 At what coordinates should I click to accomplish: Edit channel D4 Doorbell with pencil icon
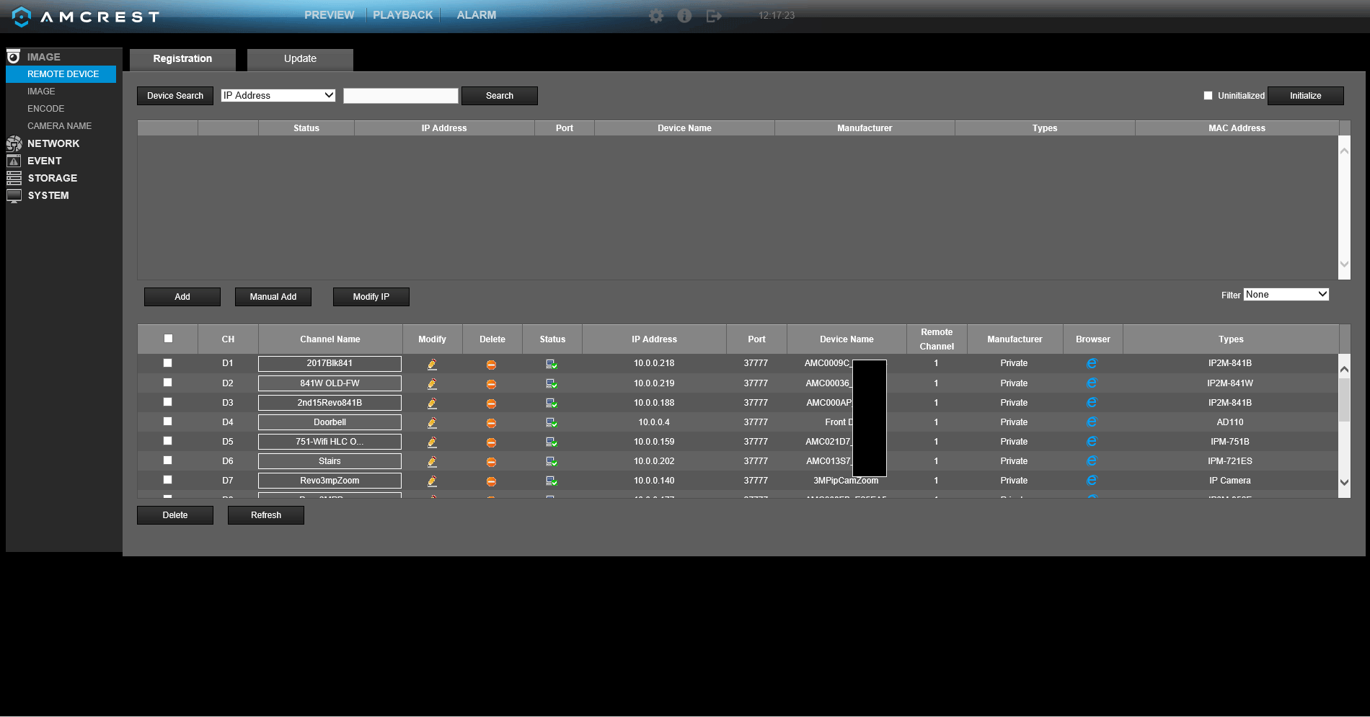(x=432, y=422)
